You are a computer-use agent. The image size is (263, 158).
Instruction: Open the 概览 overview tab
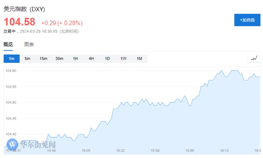8,44
